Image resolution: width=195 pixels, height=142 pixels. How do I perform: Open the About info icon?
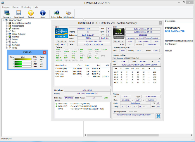point(43,14)
